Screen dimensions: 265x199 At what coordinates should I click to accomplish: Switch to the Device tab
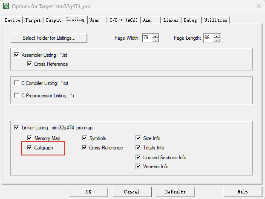point(12,20)
